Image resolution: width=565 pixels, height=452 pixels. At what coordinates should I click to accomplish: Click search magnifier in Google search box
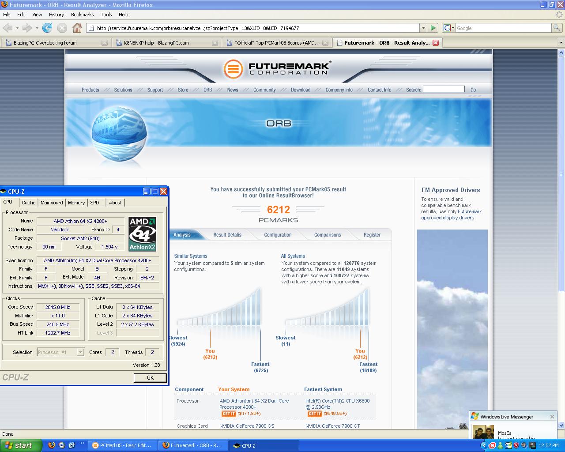(x=557, y=28)
